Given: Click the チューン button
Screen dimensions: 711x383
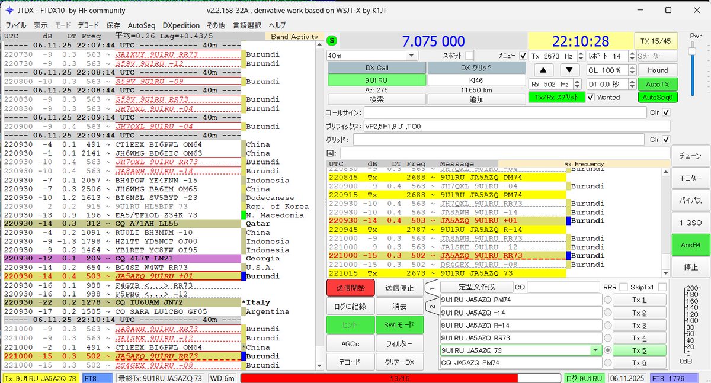Looking at the screenshot, I should [x=691, y=156].
